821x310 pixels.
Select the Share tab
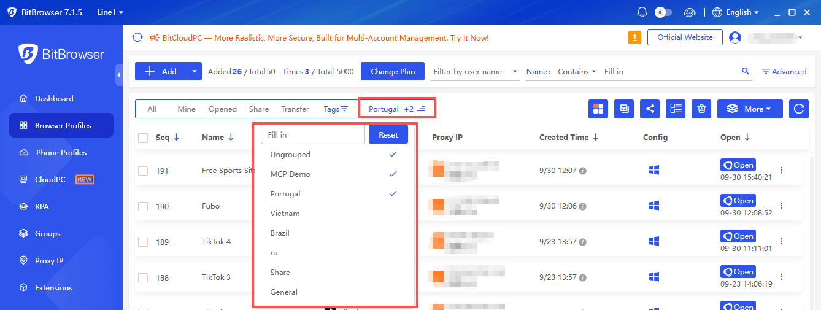coord(259,109)
